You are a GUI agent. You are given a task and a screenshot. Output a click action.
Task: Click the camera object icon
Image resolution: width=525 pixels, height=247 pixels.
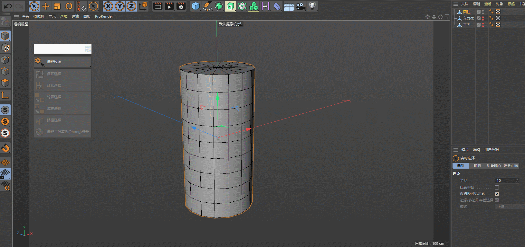(301, 6)
